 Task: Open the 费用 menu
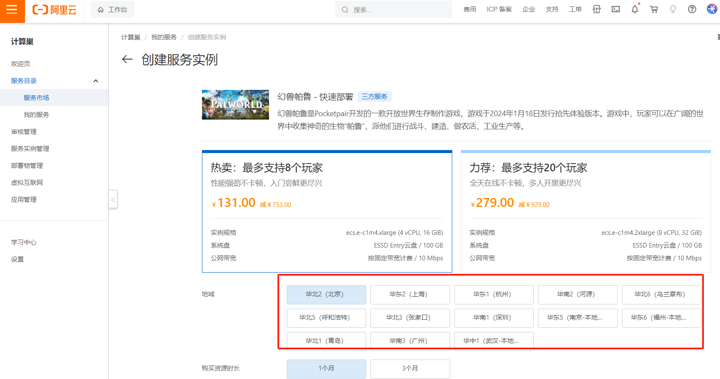click(470, 9)
